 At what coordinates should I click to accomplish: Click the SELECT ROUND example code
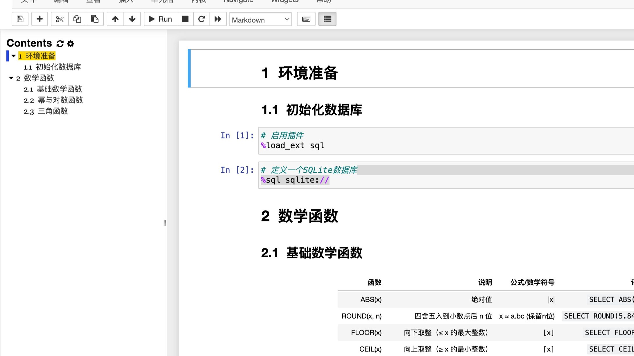click(598, 316)
